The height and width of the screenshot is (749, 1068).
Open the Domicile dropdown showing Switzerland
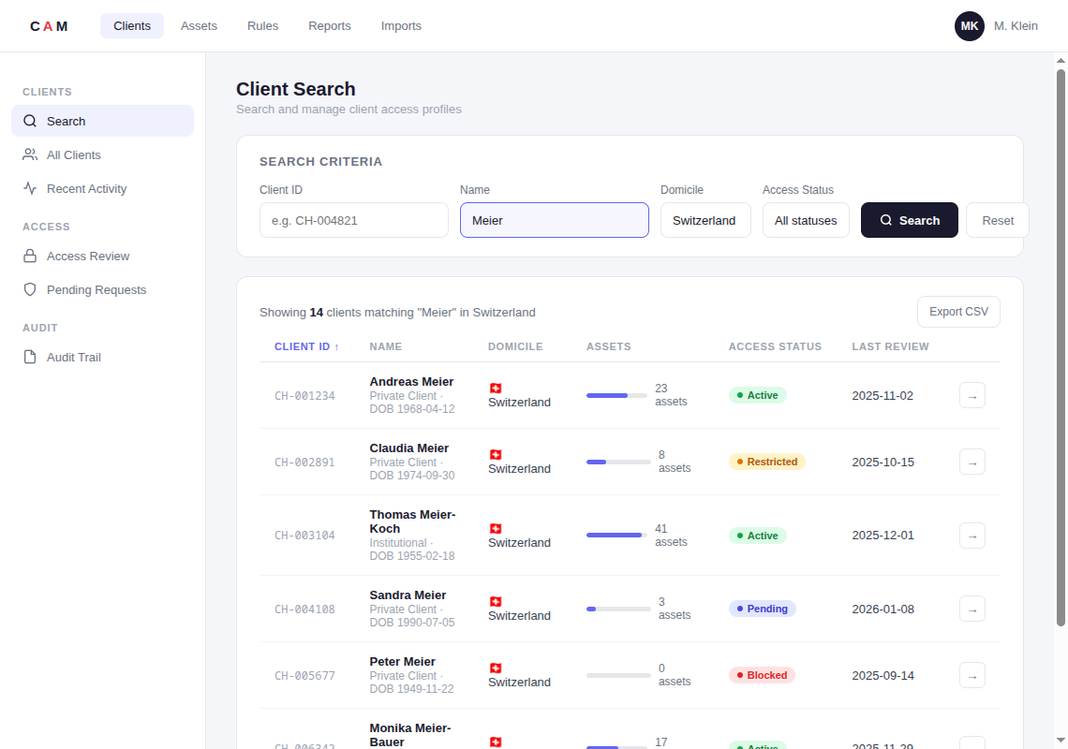point(705,220)
